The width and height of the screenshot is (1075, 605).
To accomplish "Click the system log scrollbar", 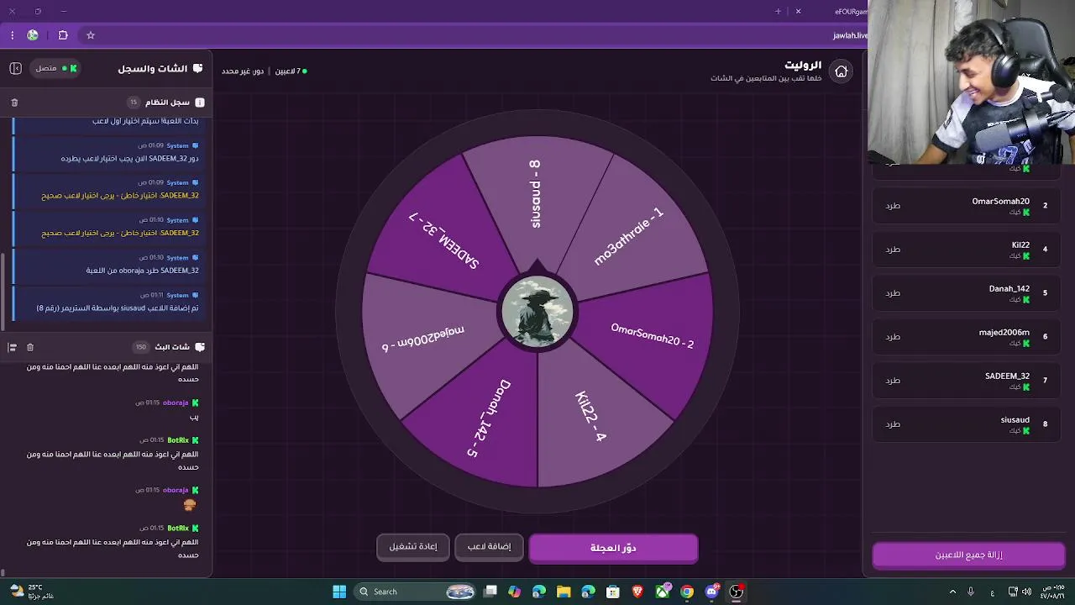I will (3, 290).
